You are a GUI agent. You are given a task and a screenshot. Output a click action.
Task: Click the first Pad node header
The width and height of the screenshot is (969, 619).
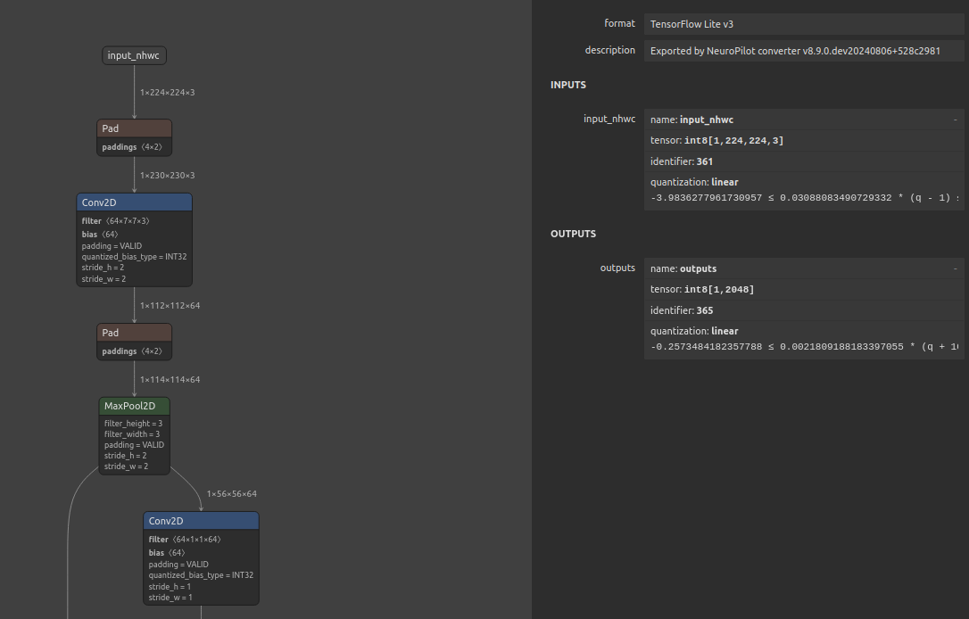(x=134, y=128)
